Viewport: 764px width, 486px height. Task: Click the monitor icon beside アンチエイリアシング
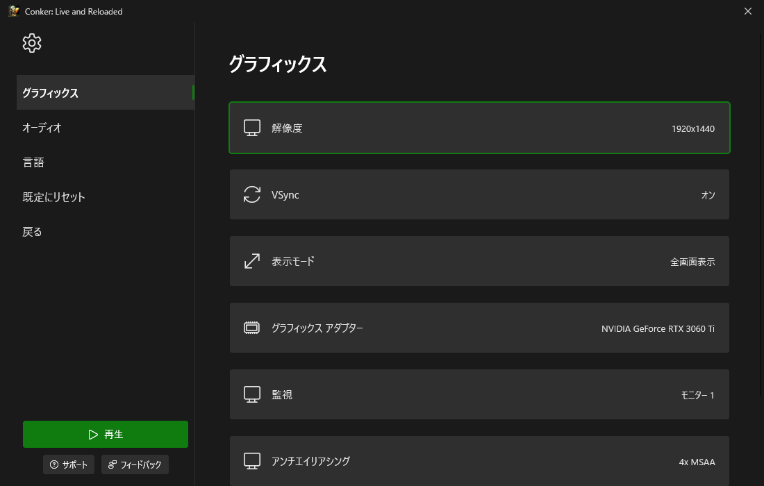[x=252, y=461]
